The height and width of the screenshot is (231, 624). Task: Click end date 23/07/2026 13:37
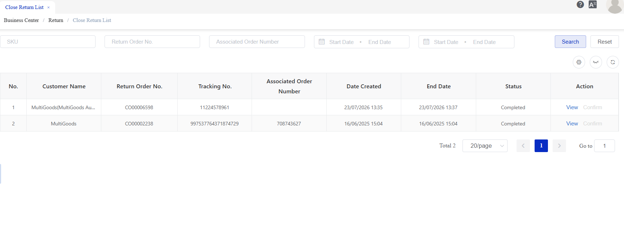438,107
